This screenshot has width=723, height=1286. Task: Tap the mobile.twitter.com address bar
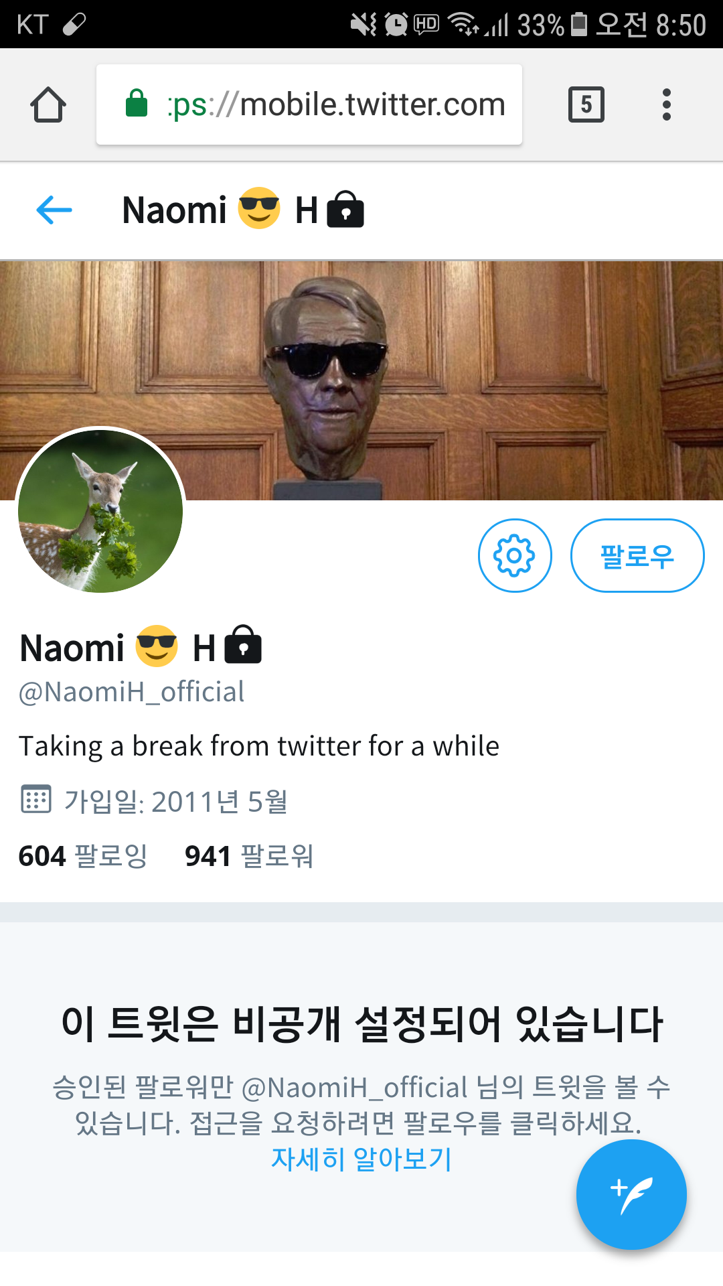pyautogui.click(x=309, y=104)
